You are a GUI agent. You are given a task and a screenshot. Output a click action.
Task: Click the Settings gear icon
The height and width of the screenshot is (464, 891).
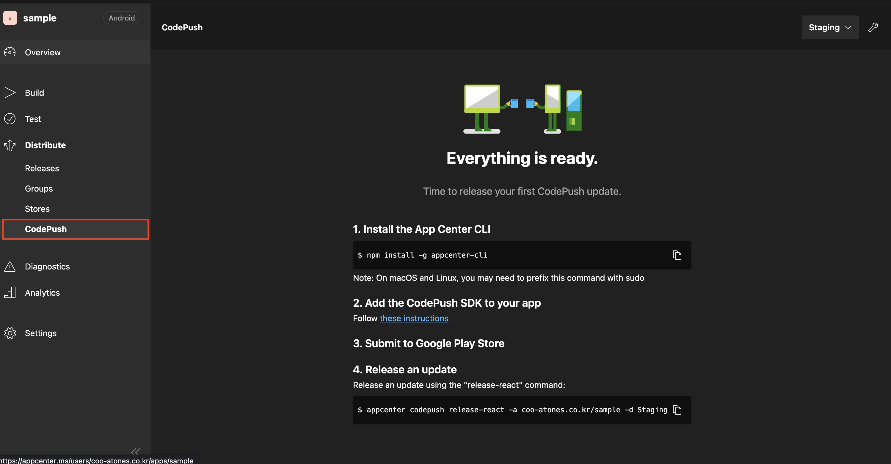[x=10, y=333]
